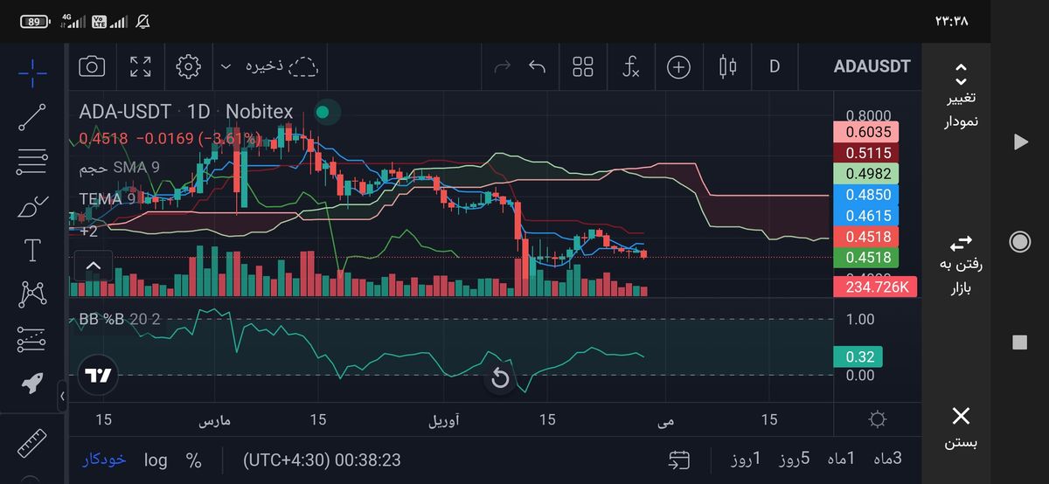Toggle auto scale (خودکار)
Screen dimensions: 1049x484
[105, 460]
